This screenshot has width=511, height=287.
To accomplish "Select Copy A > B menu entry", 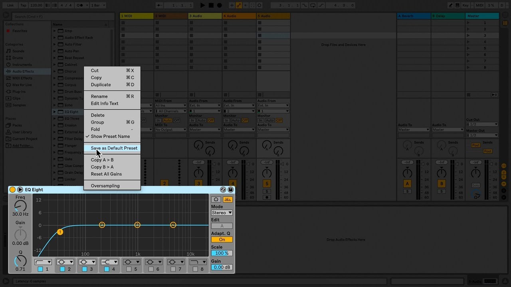I will coord(112,160).
